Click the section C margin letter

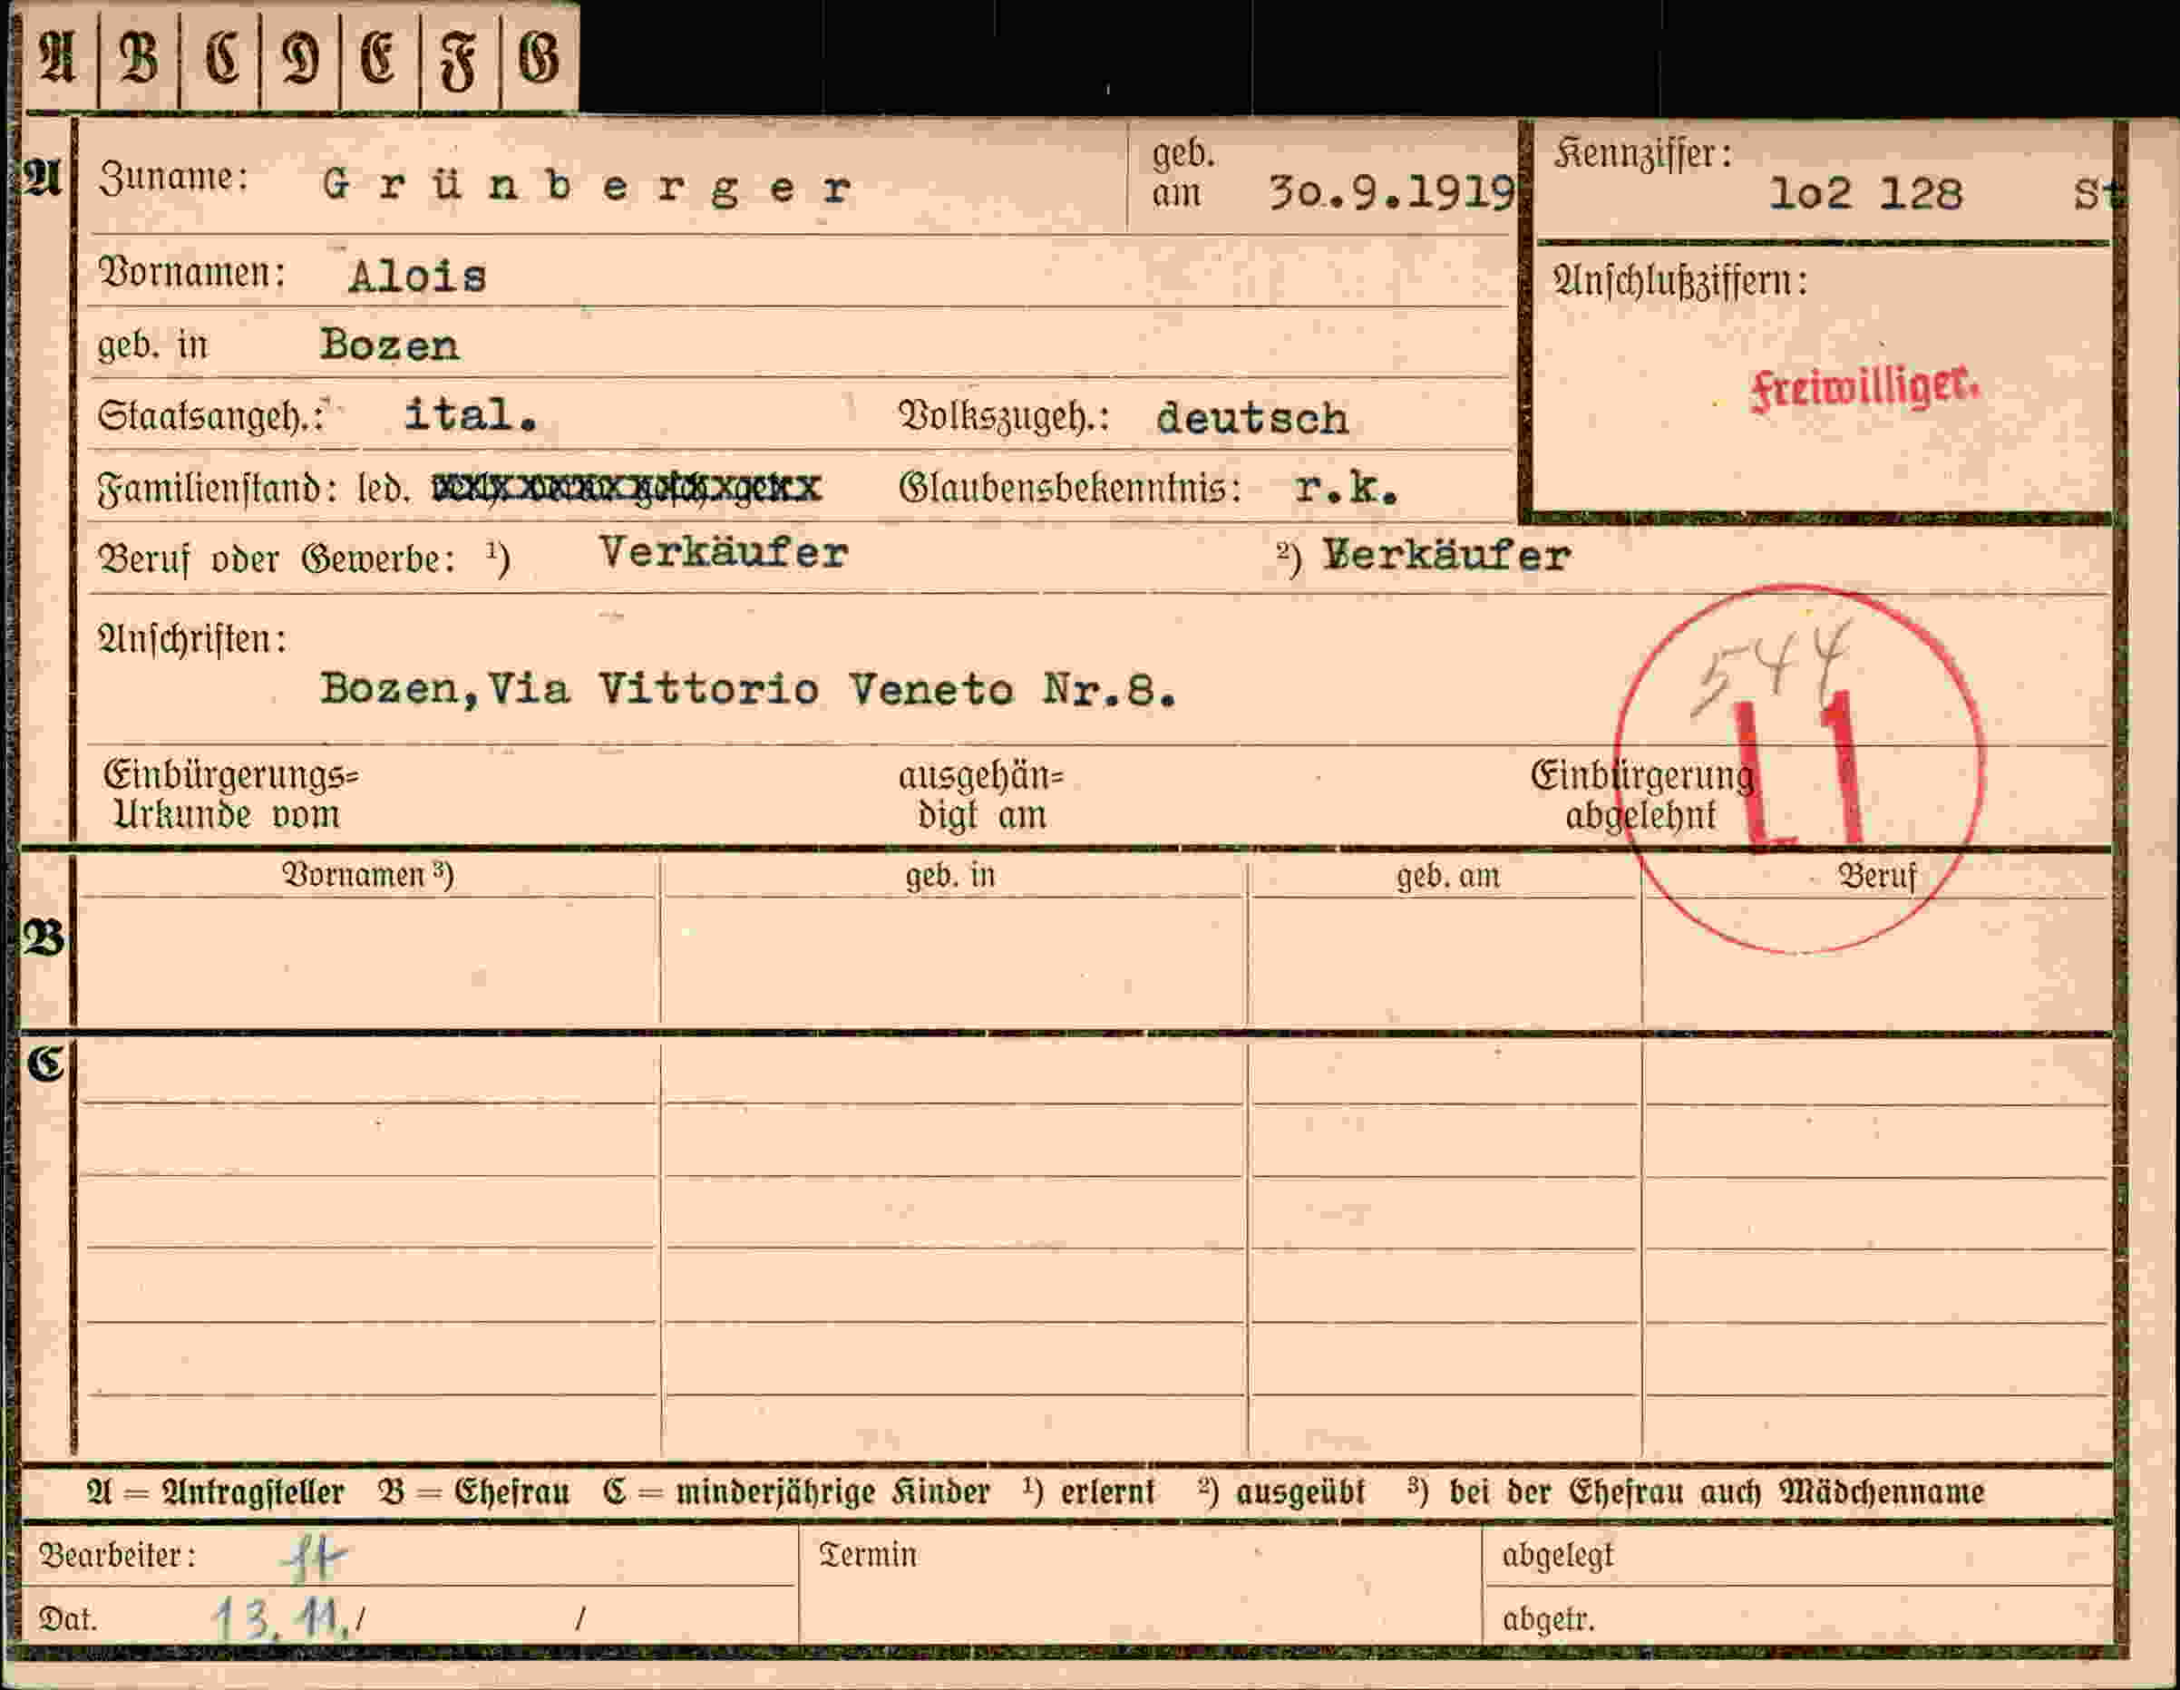tap(45, 1064)
